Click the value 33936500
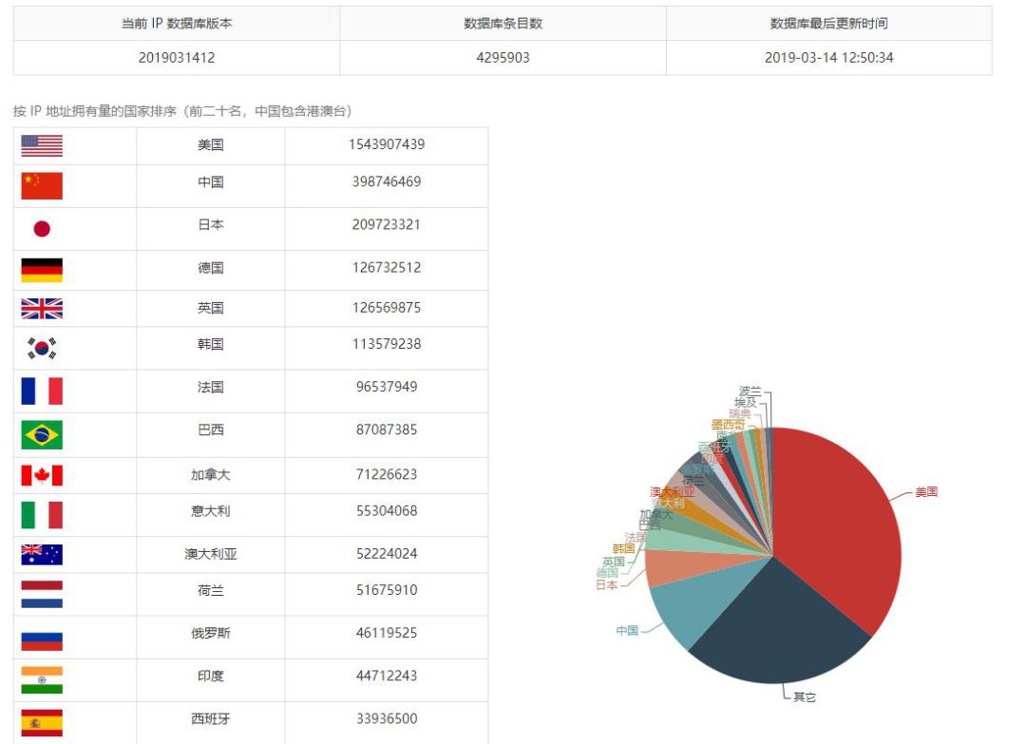This screenshot has height=744, width=1026. click(387, 718)
